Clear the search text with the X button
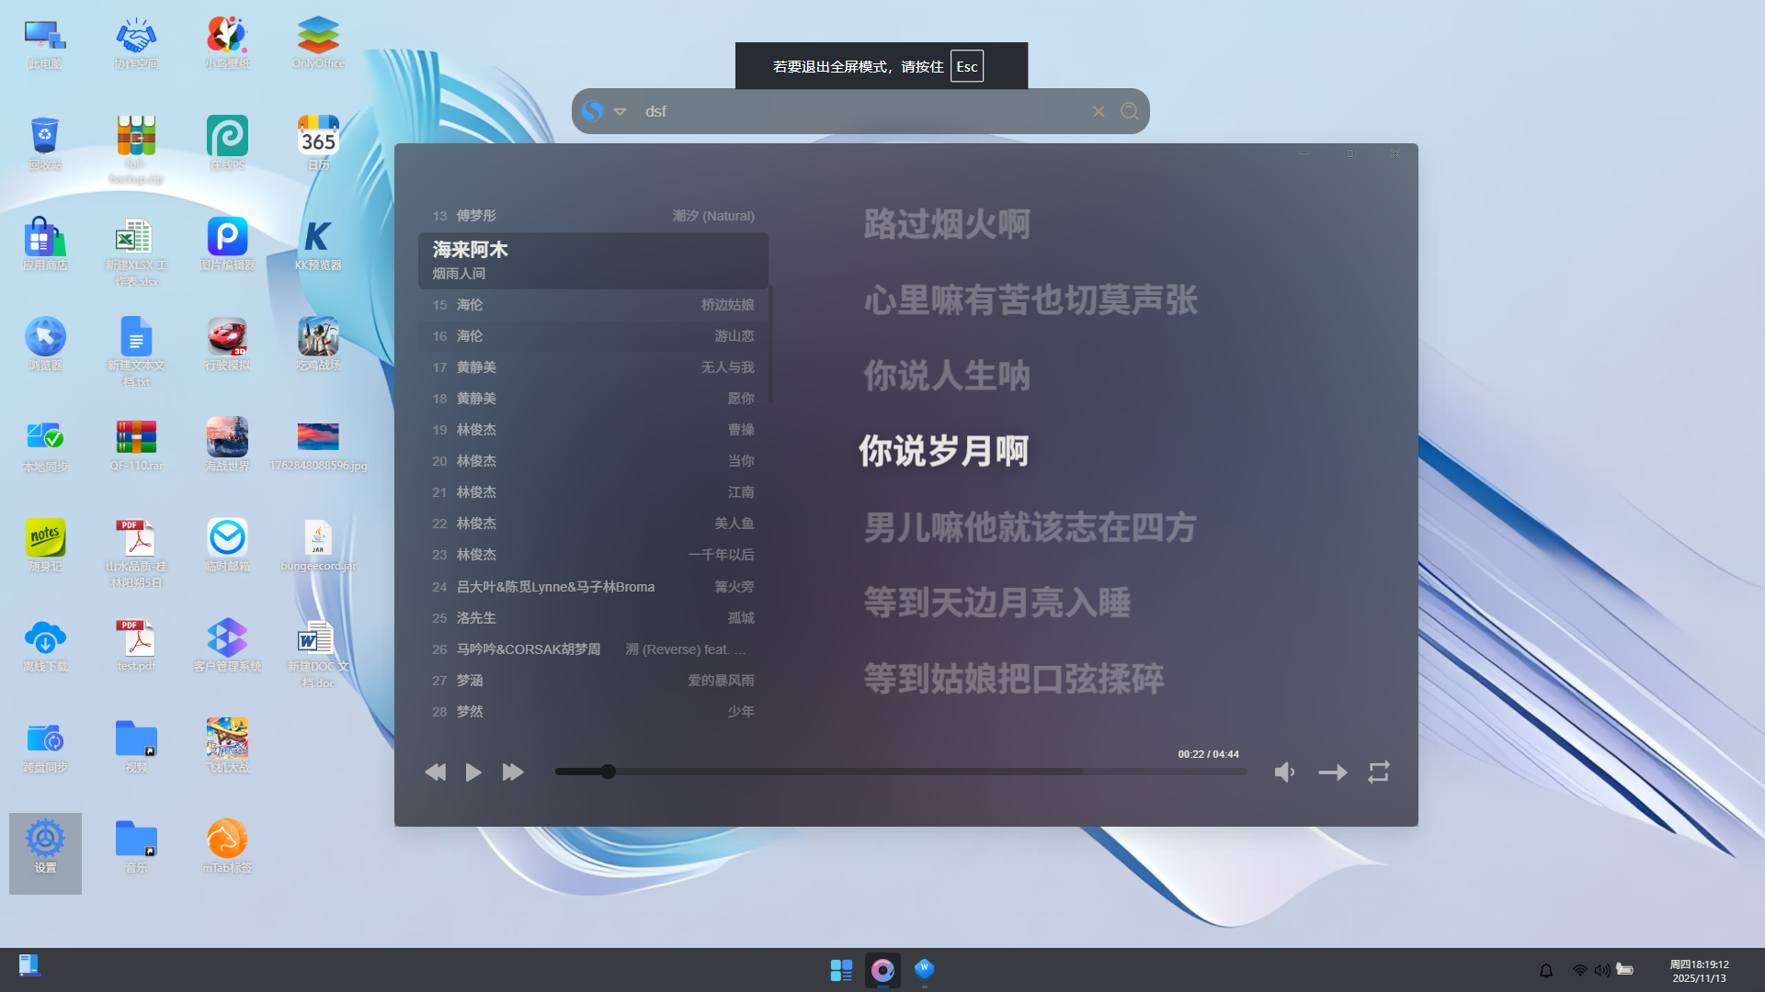The height and width of the screenshot is (992, 1765). coord(1099,110)
